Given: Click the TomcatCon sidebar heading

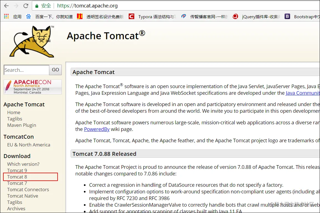Looking at the screenshot, I should tap(19, 137).
